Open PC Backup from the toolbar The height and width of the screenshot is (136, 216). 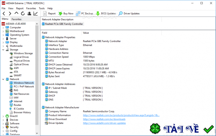coord(85,13)
